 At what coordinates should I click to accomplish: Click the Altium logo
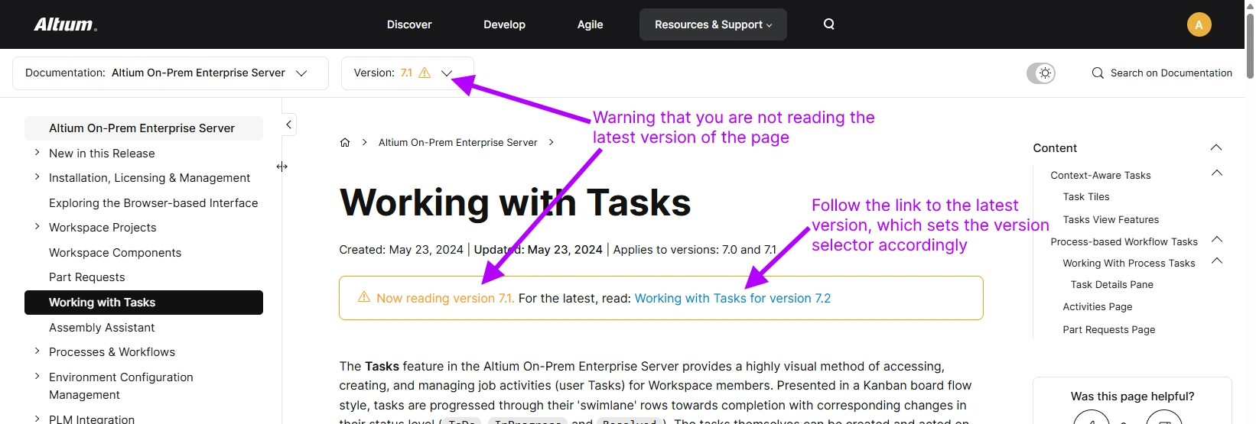tap(65, 24)
